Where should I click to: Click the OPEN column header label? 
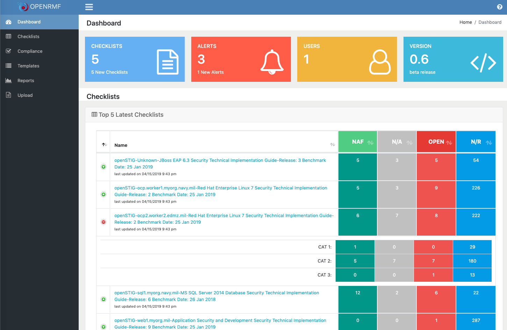coord(436,142)
